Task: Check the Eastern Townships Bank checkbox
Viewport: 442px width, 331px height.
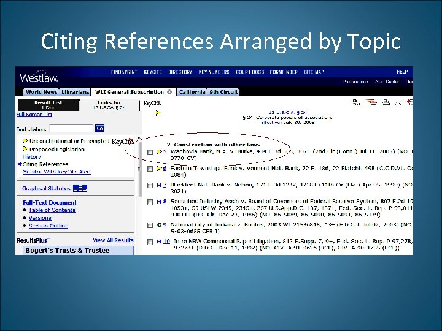Action: point(150,169)
